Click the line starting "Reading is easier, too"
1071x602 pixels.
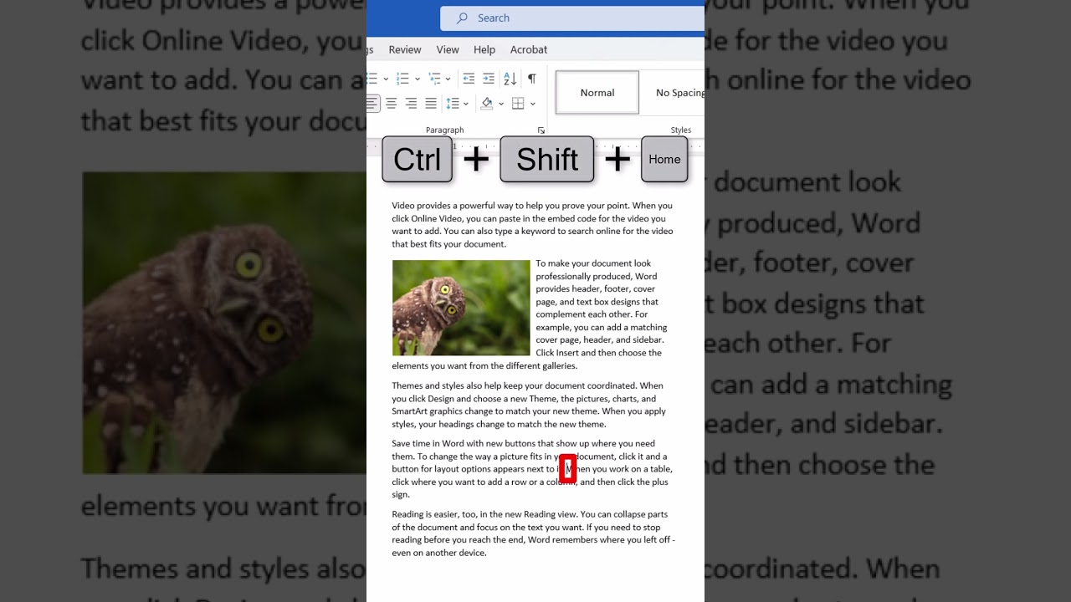[x=530, y=515]
